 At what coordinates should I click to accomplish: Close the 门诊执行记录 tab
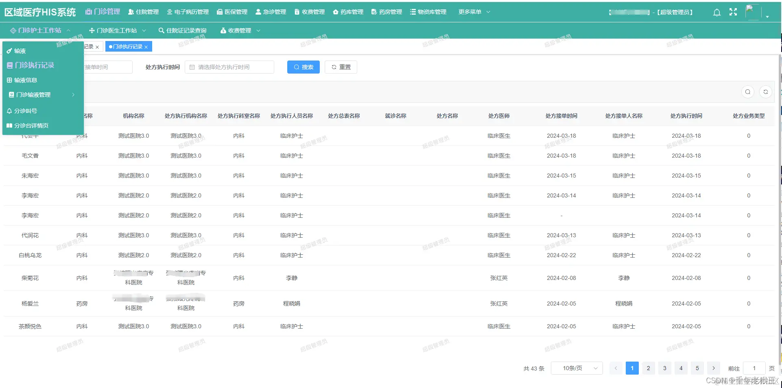coord(146,46)
